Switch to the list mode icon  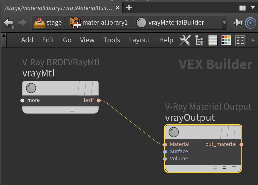[213, 40]
